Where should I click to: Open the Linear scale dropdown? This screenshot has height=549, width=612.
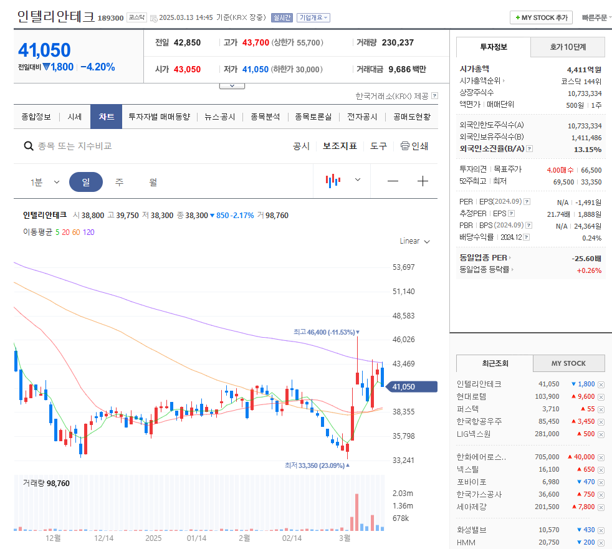tap(414, 241)
